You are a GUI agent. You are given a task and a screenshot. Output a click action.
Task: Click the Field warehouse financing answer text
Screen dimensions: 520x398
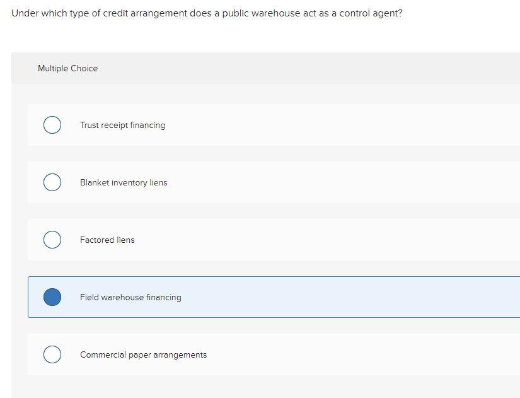pos(130,297)
